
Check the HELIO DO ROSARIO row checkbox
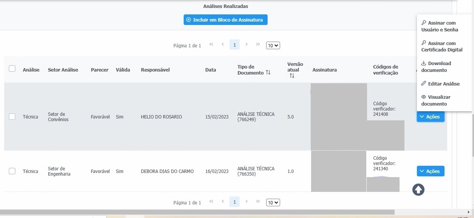(x=12, y=117)
